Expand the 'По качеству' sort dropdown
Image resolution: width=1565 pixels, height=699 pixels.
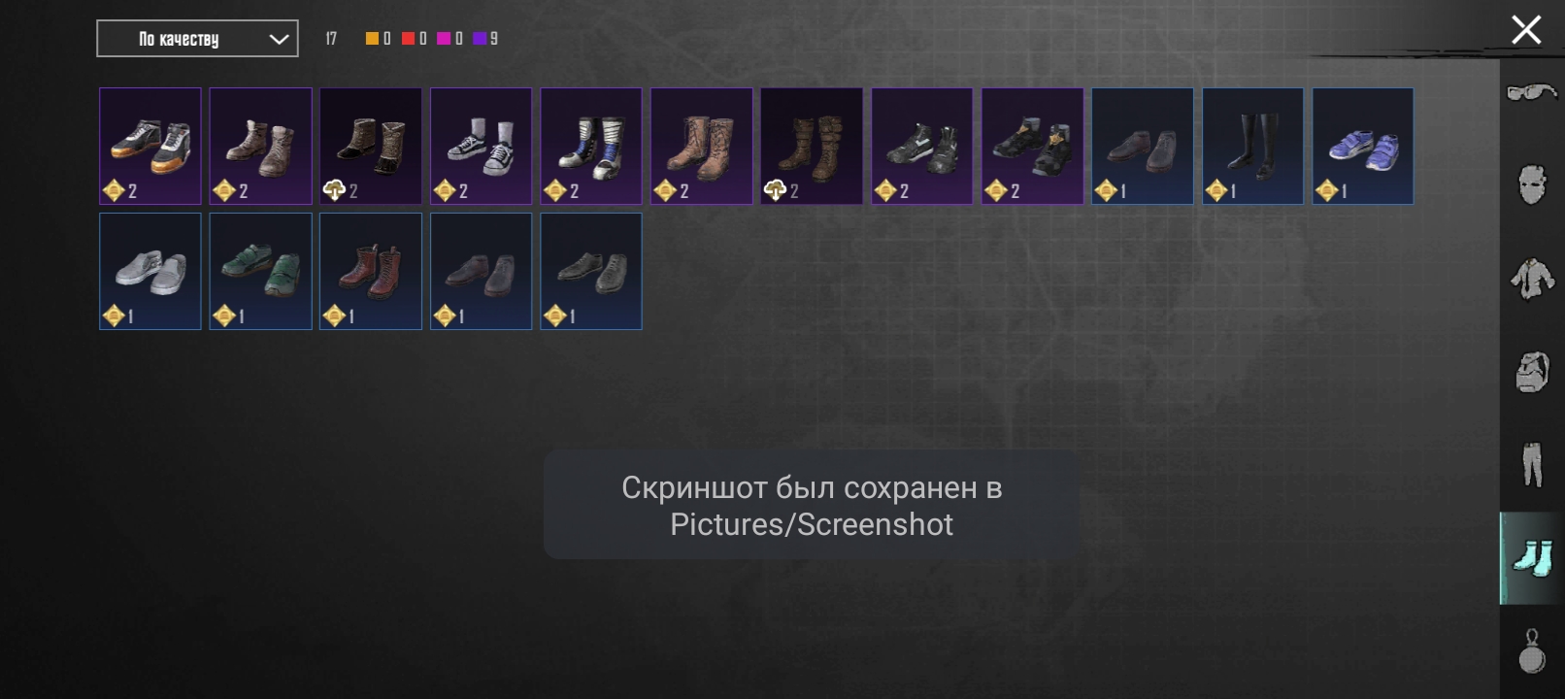click(x=197, y=39)
